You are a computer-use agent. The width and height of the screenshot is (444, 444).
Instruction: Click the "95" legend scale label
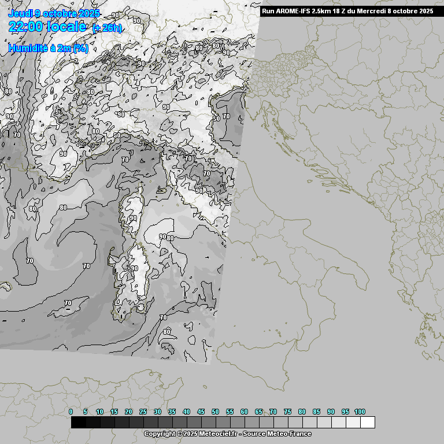click(345, 412)
